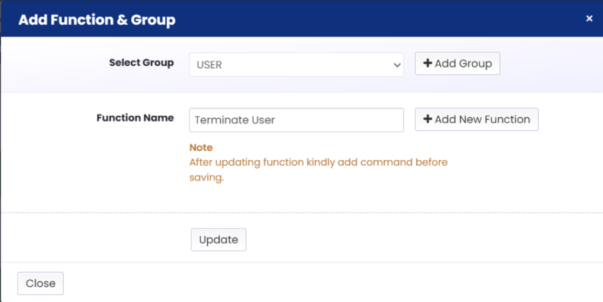The height and width of the screenshot is (302, 603).
Task: Click the note line starting After updating function
Action: 319,162
